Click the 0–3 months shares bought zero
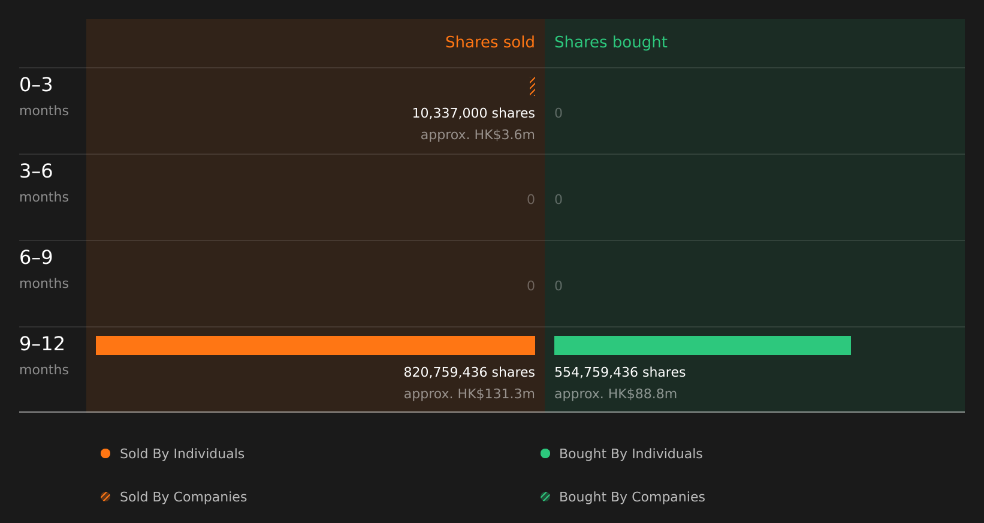Screen dimensions: 984x523 coord(559,113)
